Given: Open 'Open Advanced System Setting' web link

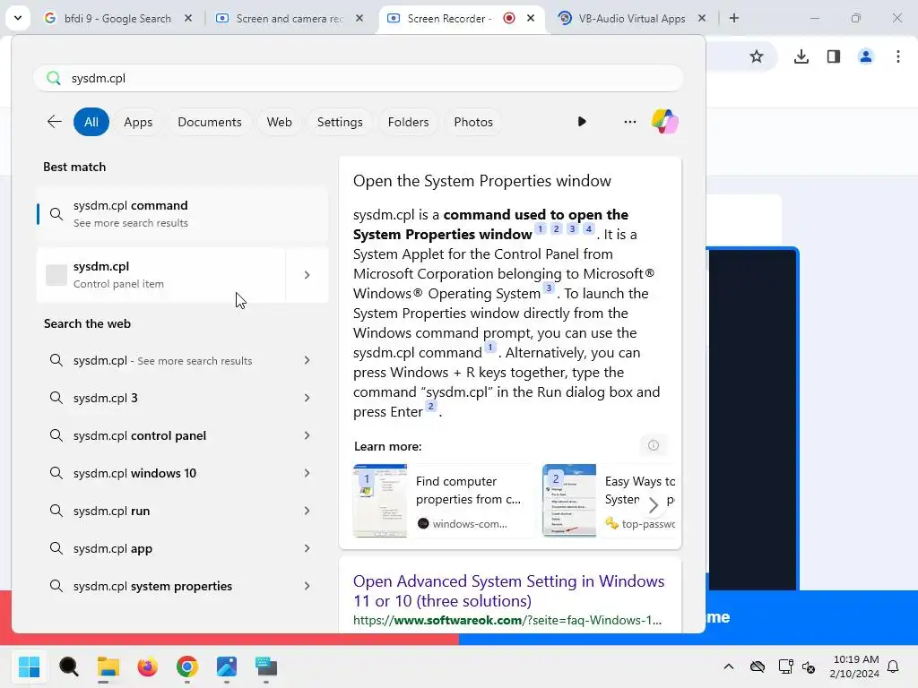Looking at the screenshot, I should click(x=509, y=591).
